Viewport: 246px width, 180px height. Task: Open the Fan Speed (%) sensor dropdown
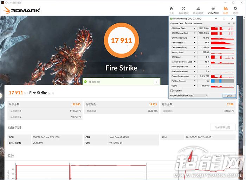coord(195,43)
